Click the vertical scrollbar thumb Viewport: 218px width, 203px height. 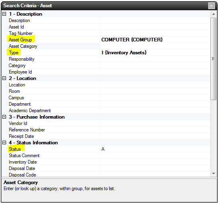tap(213, 59)
